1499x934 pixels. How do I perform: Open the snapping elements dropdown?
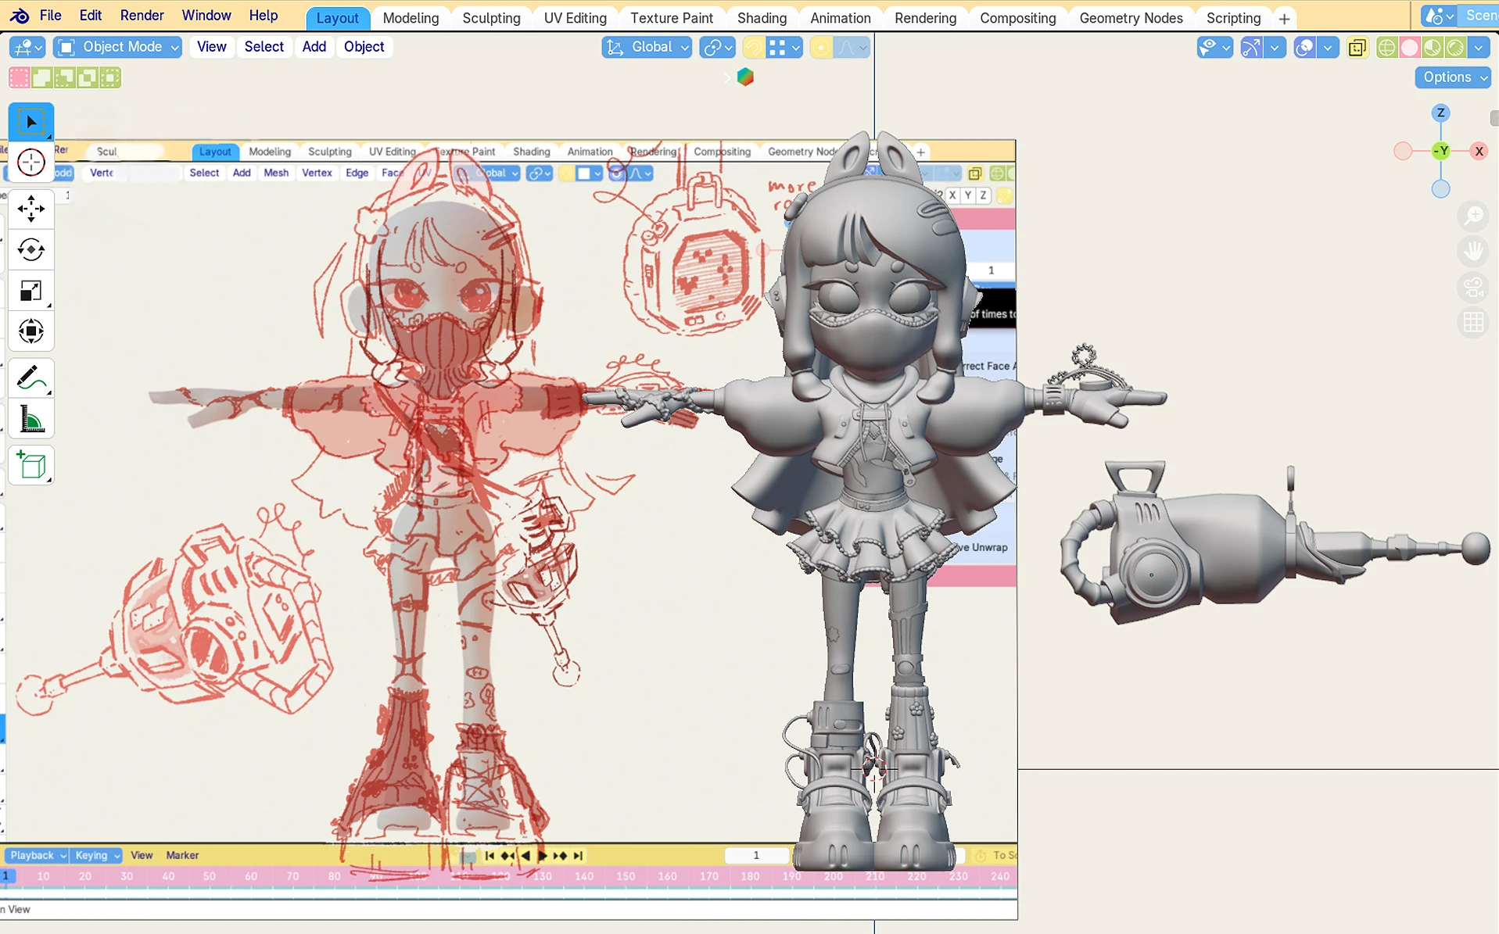click(x=785, y=48)
